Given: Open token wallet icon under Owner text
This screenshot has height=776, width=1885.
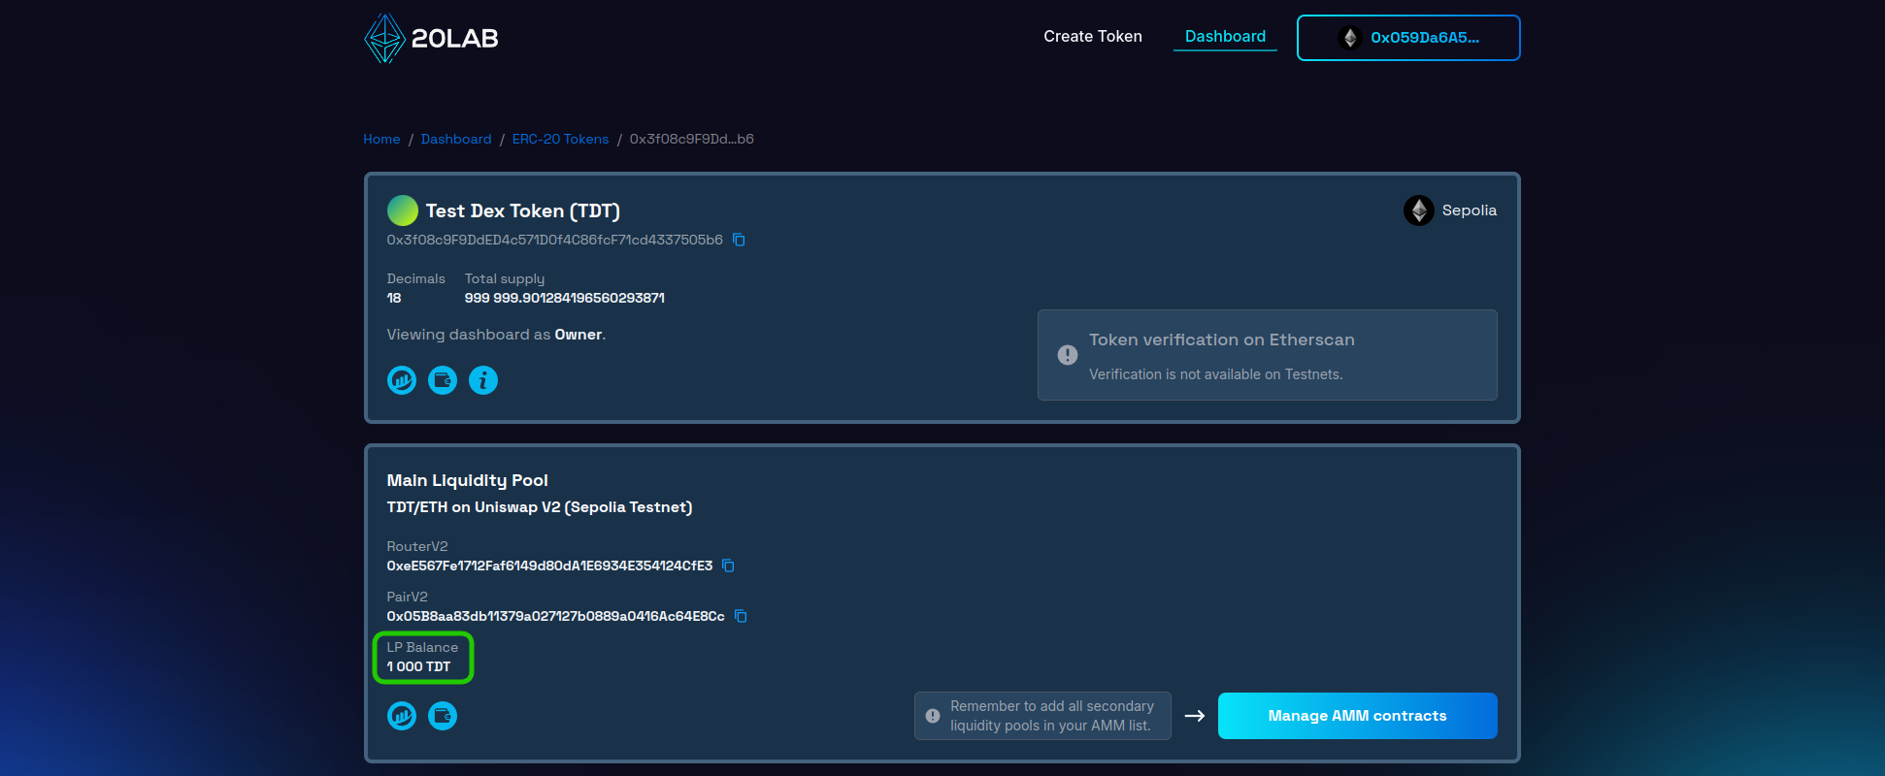Looking at the screenshot, I should [443, 380].
